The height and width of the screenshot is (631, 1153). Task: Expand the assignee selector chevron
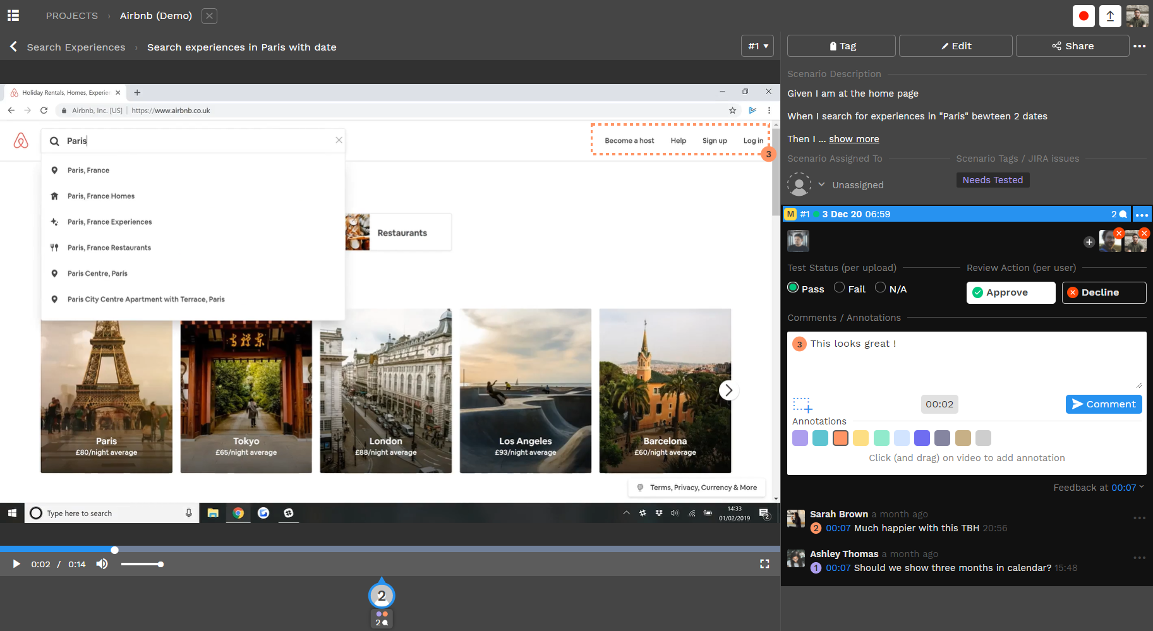coord(822,184)
